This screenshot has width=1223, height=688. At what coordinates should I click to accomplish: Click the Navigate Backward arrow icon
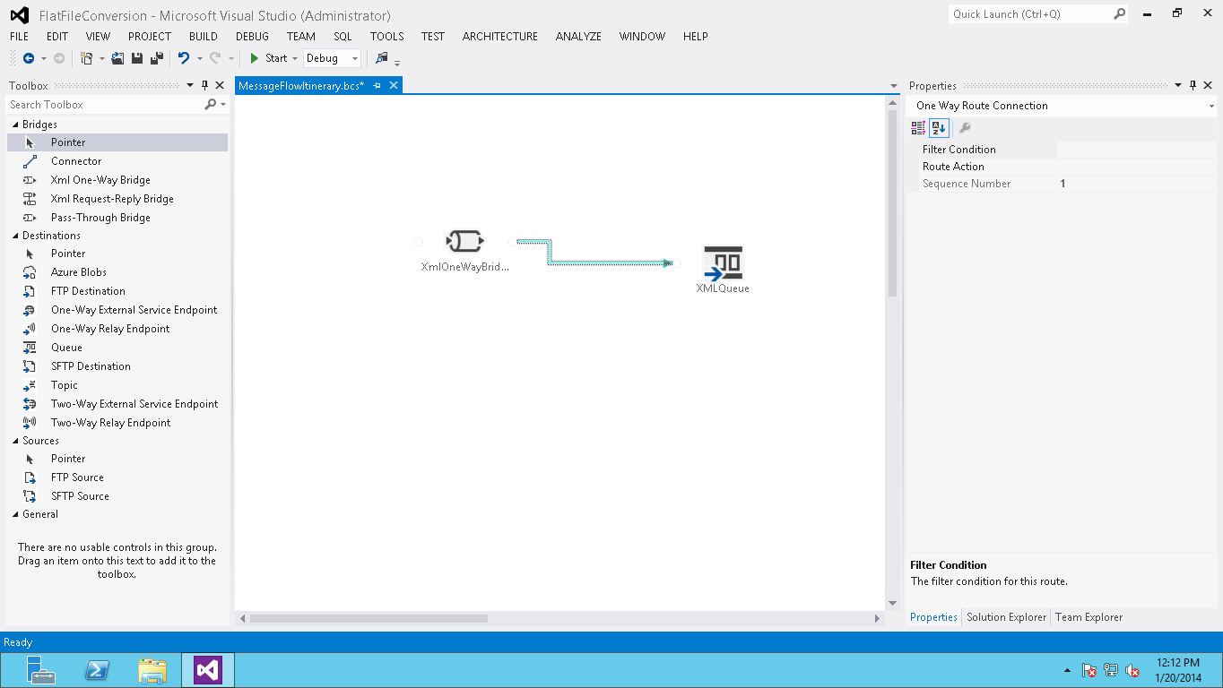tap(29, 58)
